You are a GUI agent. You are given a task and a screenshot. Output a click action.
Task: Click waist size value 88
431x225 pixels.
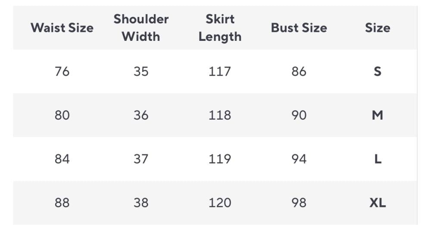62,203
